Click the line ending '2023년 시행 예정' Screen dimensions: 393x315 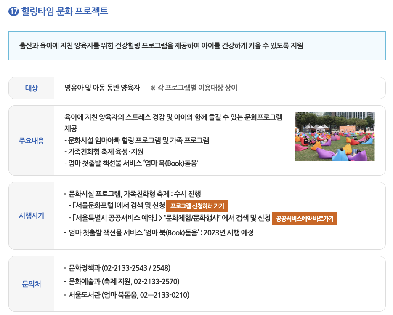pyautogui.click(x=161, y=233)
